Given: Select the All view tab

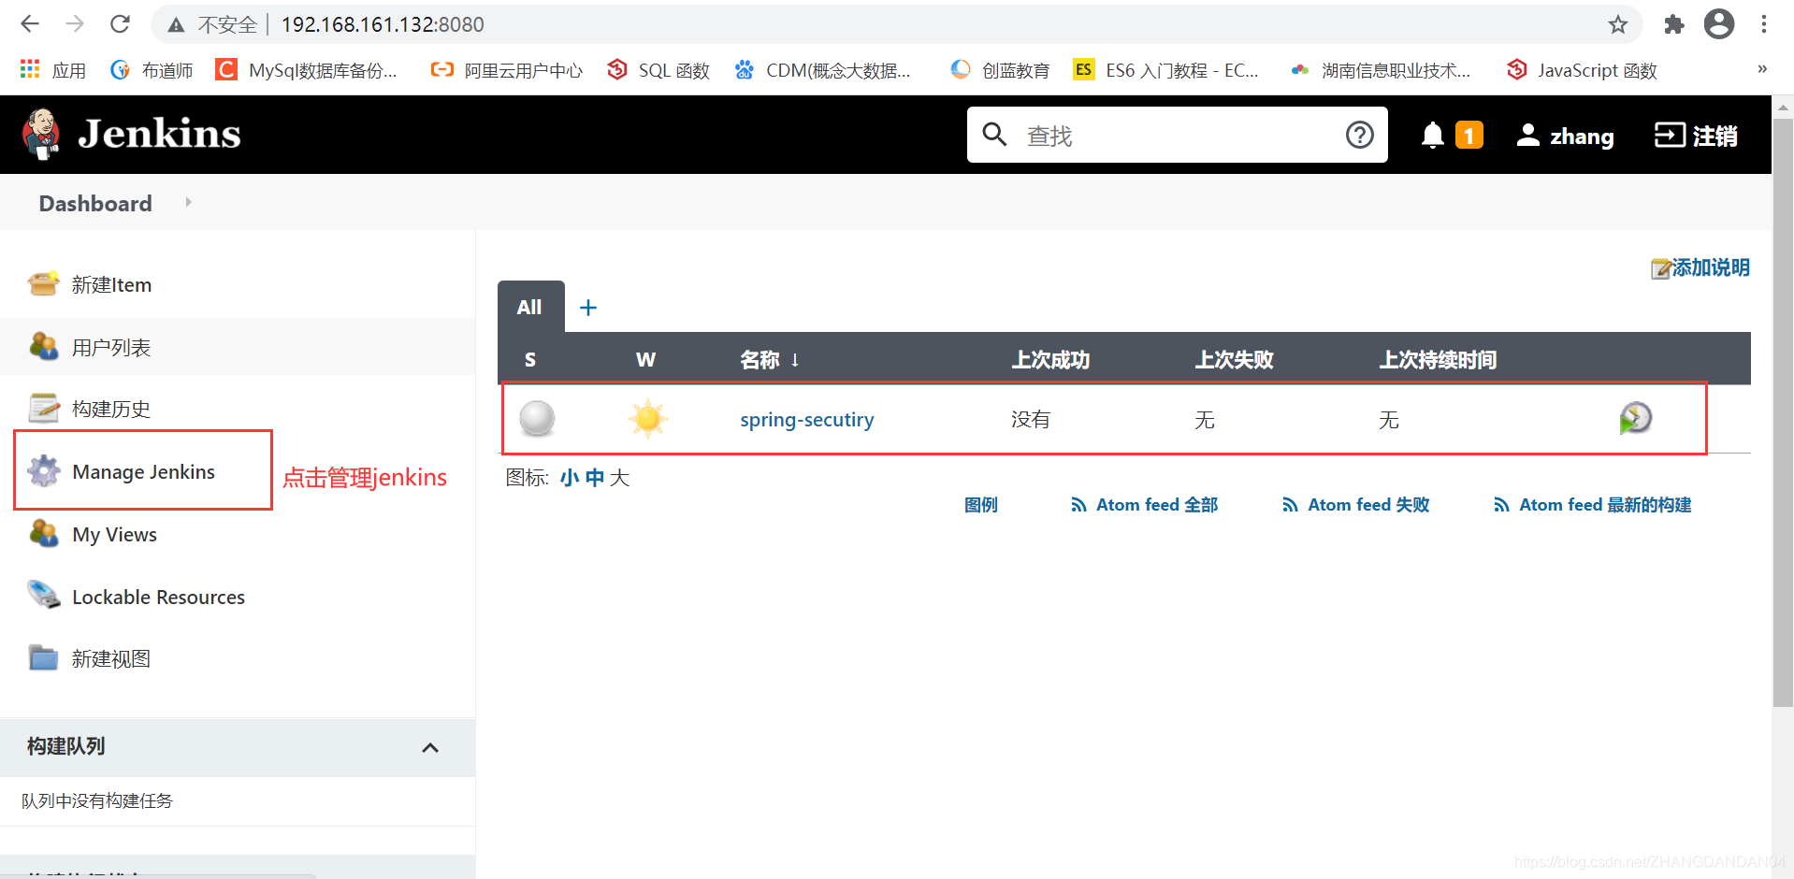Looking at the screenshot, I should tap(530, 307).
